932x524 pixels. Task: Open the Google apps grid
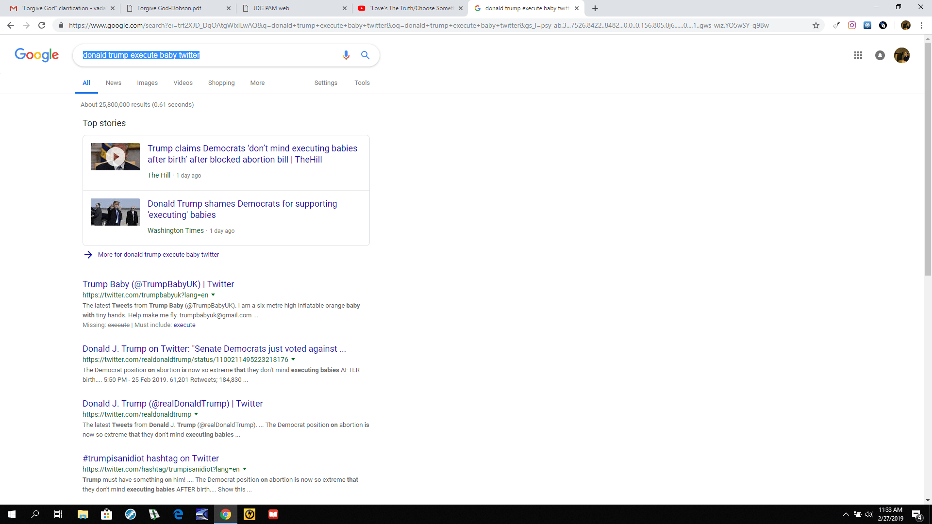[858, 55]
